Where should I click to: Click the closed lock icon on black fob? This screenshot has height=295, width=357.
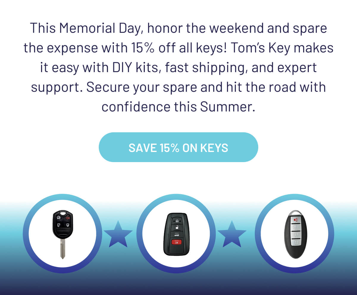[177, 221]
